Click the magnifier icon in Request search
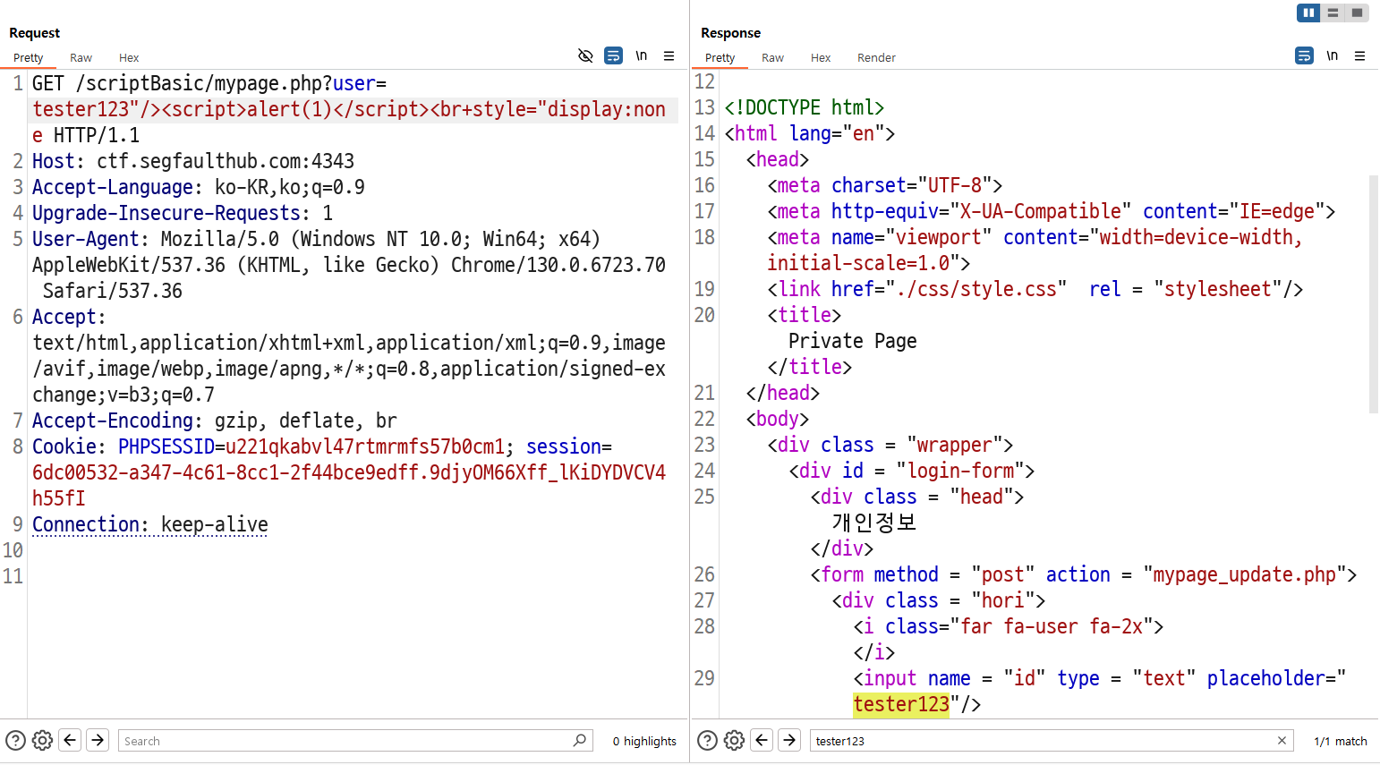This screenshot has width=1380, height=765. (580, 740)
